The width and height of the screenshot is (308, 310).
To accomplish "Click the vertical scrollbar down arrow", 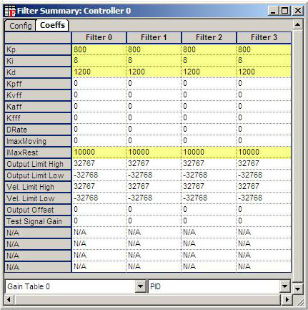I will [x=297, y=289].
